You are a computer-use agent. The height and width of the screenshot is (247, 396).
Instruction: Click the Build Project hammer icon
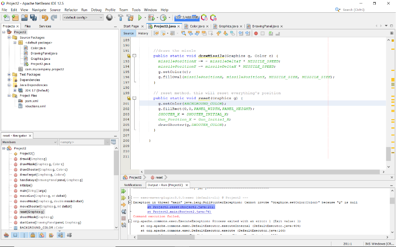(120, 18)
